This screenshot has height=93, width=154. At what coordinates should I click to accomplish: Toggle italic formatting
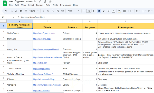point(104,11)
